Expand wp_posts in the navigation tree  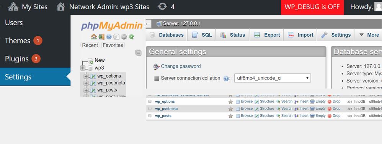[86, 90]
